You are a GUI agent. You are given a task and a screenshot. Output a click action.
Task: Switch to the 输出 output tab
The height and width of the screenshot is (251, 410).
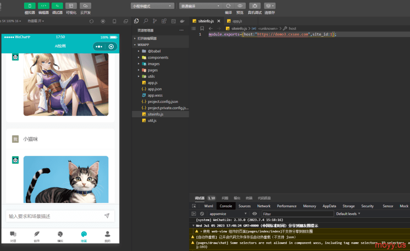[237, 198]
